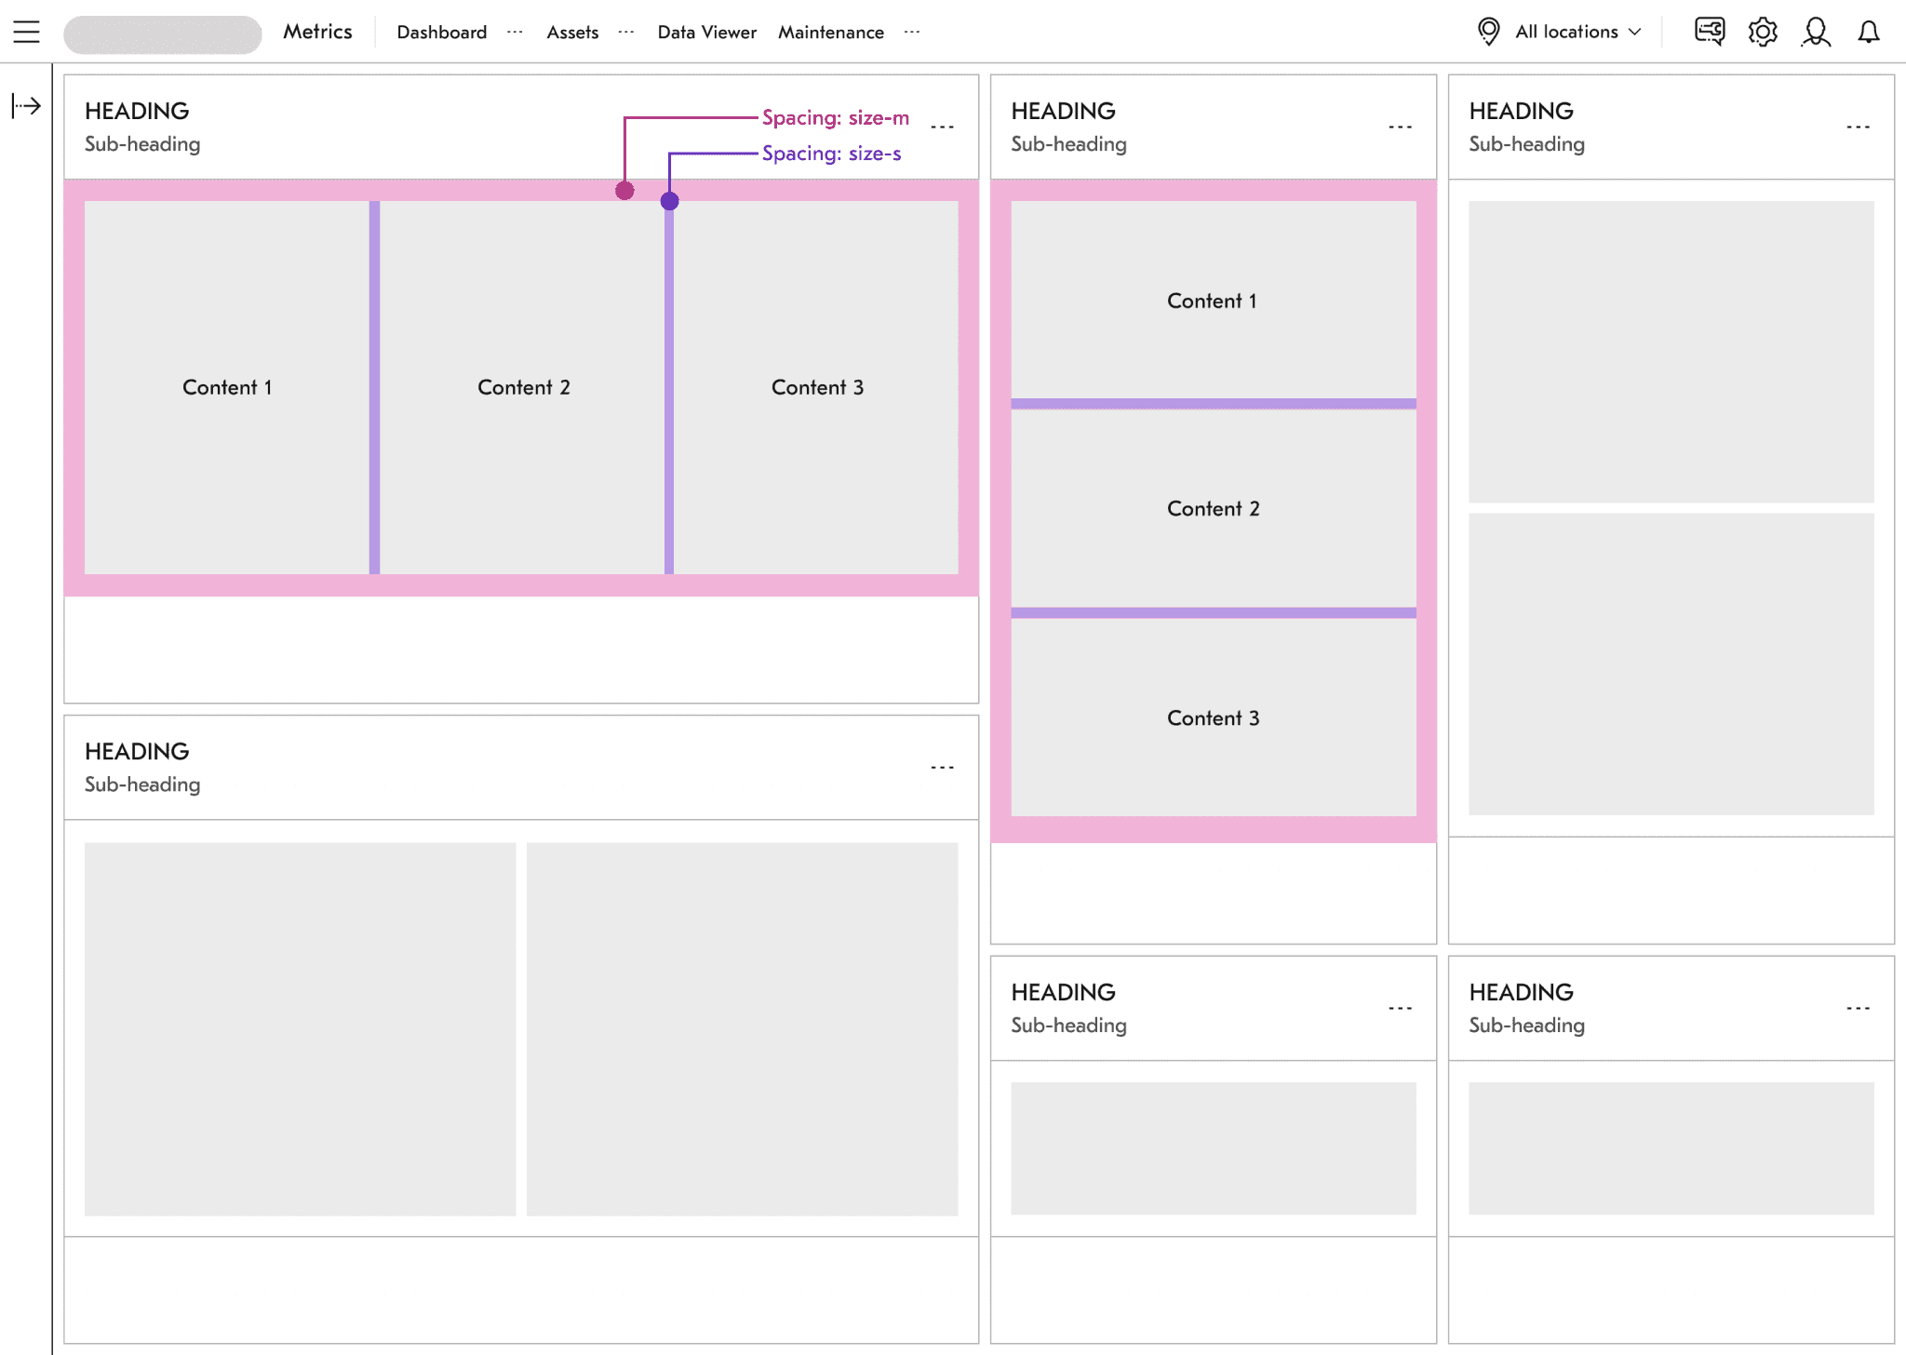Screen dimensions: 1906x1355
Task: Open overflow menu on bottom-left HEADING card
Action: 942,765
